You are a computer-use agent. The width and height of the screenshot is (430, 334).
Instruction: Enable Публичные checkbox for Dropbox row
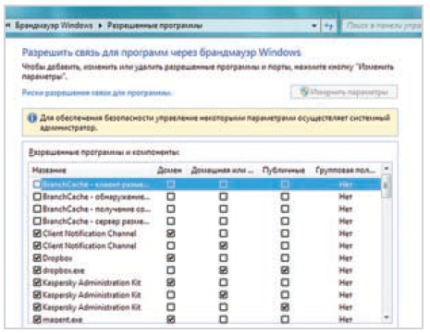[x=285, y=257]
